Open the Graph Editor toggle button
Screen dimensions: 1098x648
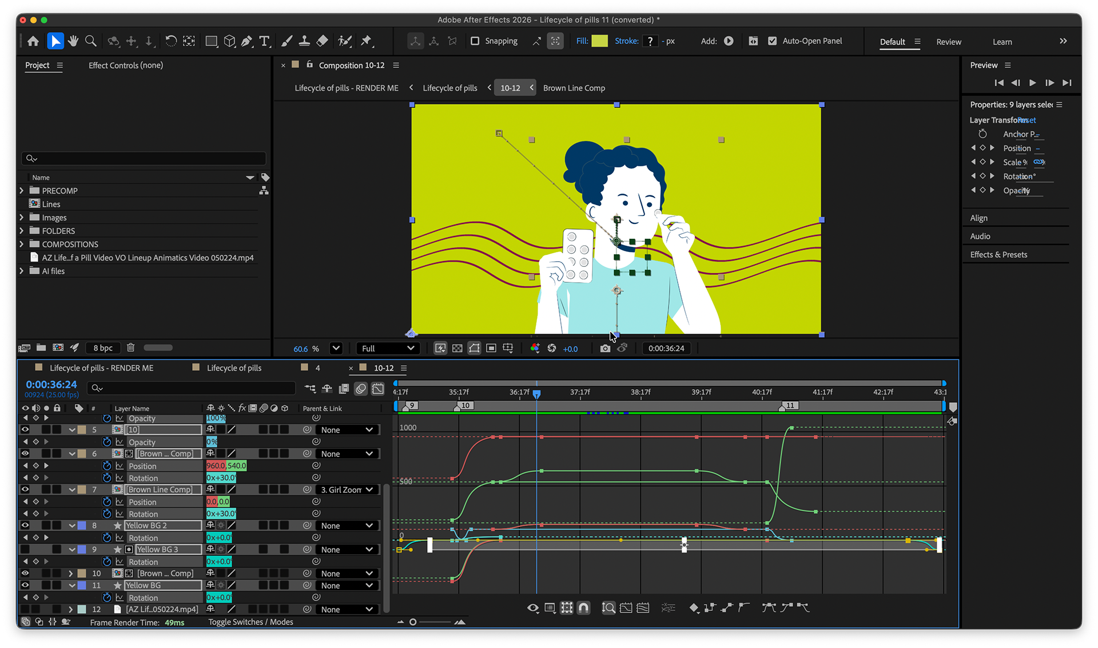pyautogui.click(x=378, y=389)
